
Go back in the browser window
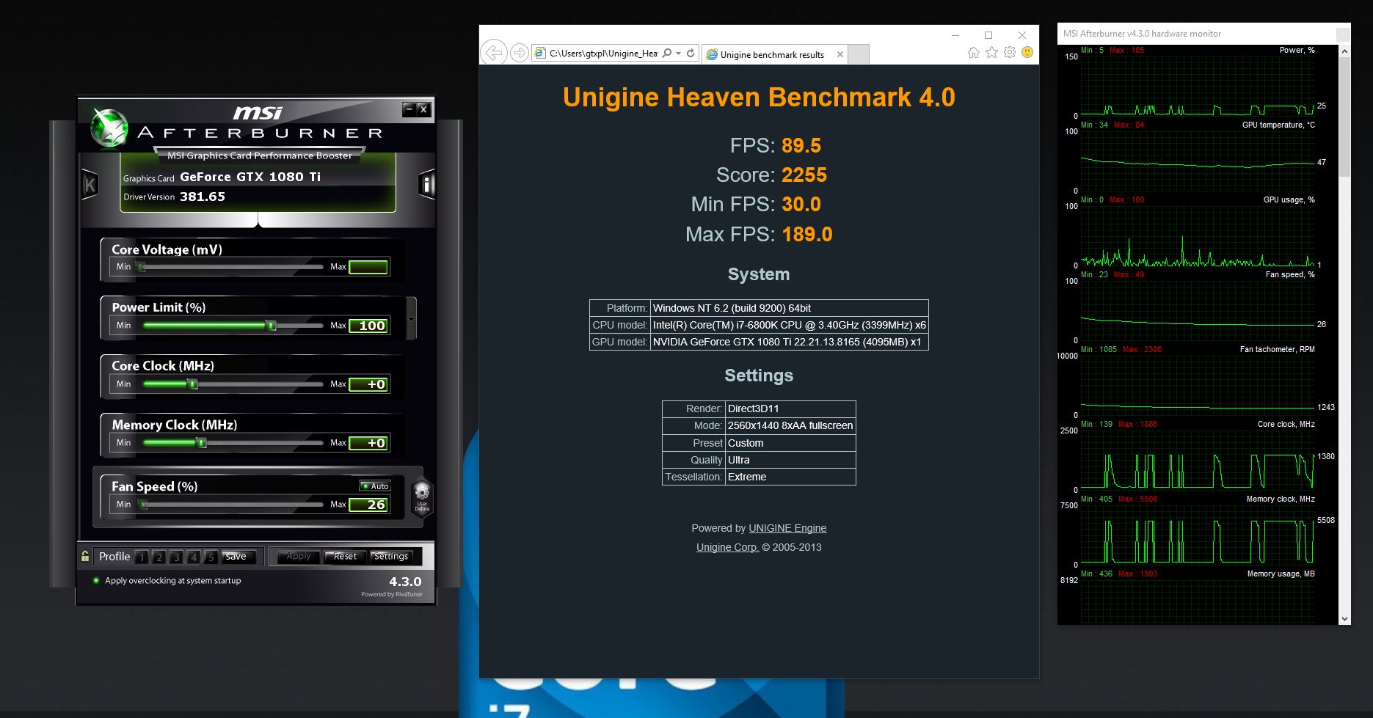[x=494, y=53]
